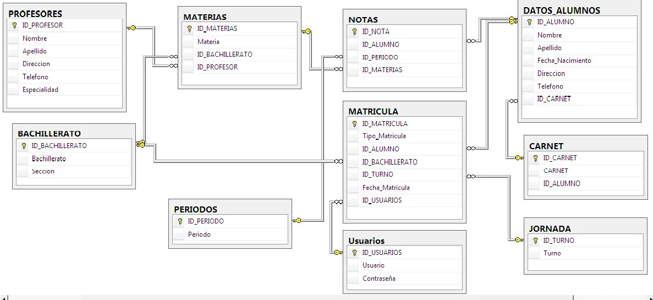This screenshot has height=300, width=653.
Task: Click the key icon next to ID_PERIODO in the PERIODOS table
Action: tap(180, 221)
